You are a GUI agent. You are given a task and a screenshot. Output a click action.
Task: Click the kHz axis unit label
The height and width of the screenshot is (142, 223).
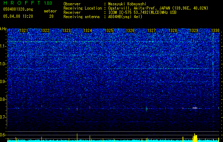[3, 29]
